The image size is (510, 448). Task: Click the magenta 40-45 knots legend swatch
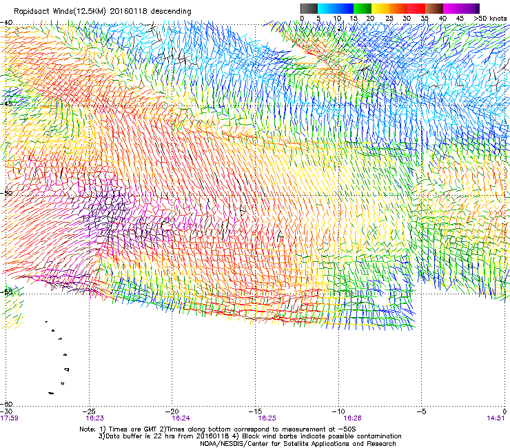[x=452, y=8]
